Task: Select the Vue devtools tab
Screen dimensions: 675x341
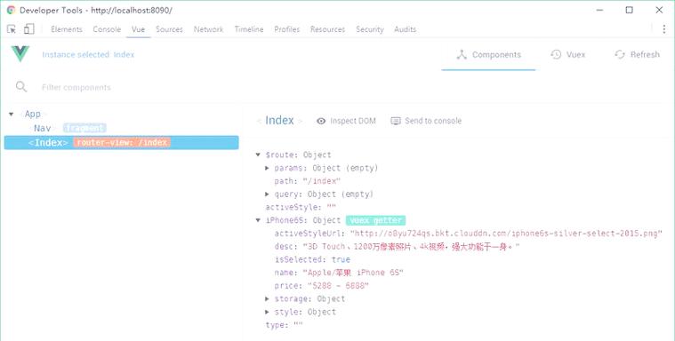Action: pos(138,29)
